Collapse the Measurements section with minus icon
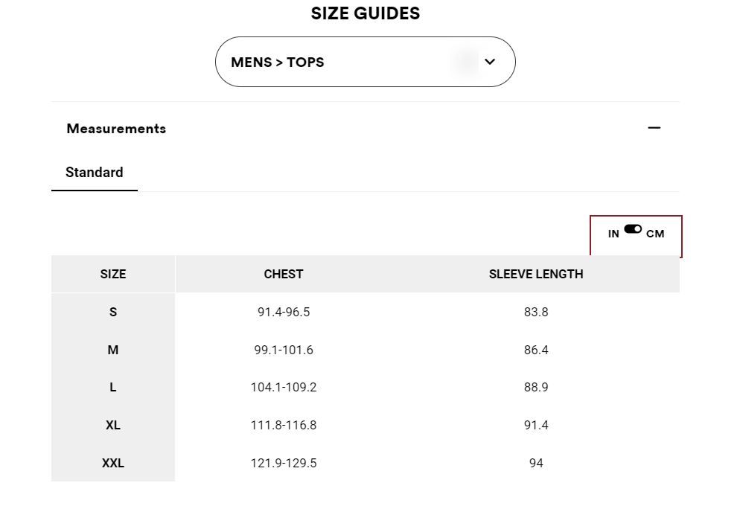The image size is (737, 509). click(654, 128)
